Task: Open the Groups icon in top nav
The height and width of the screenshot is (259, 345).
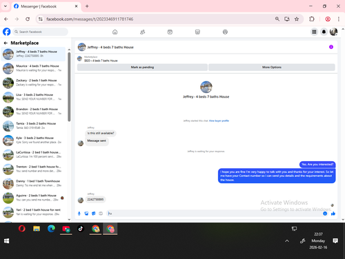Action: pyautogui.click(x=225, y=32)
